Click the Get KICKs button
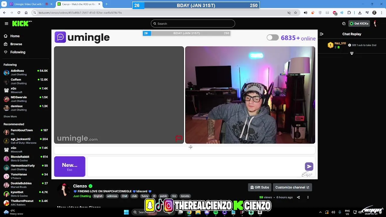 359,24
